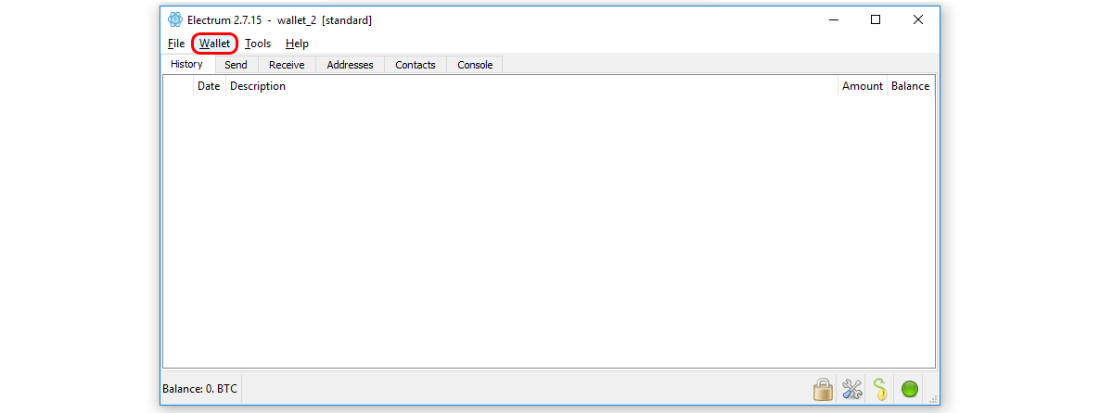Open the Help menu
Viewport: 1113px width, 413px height.
297,44
